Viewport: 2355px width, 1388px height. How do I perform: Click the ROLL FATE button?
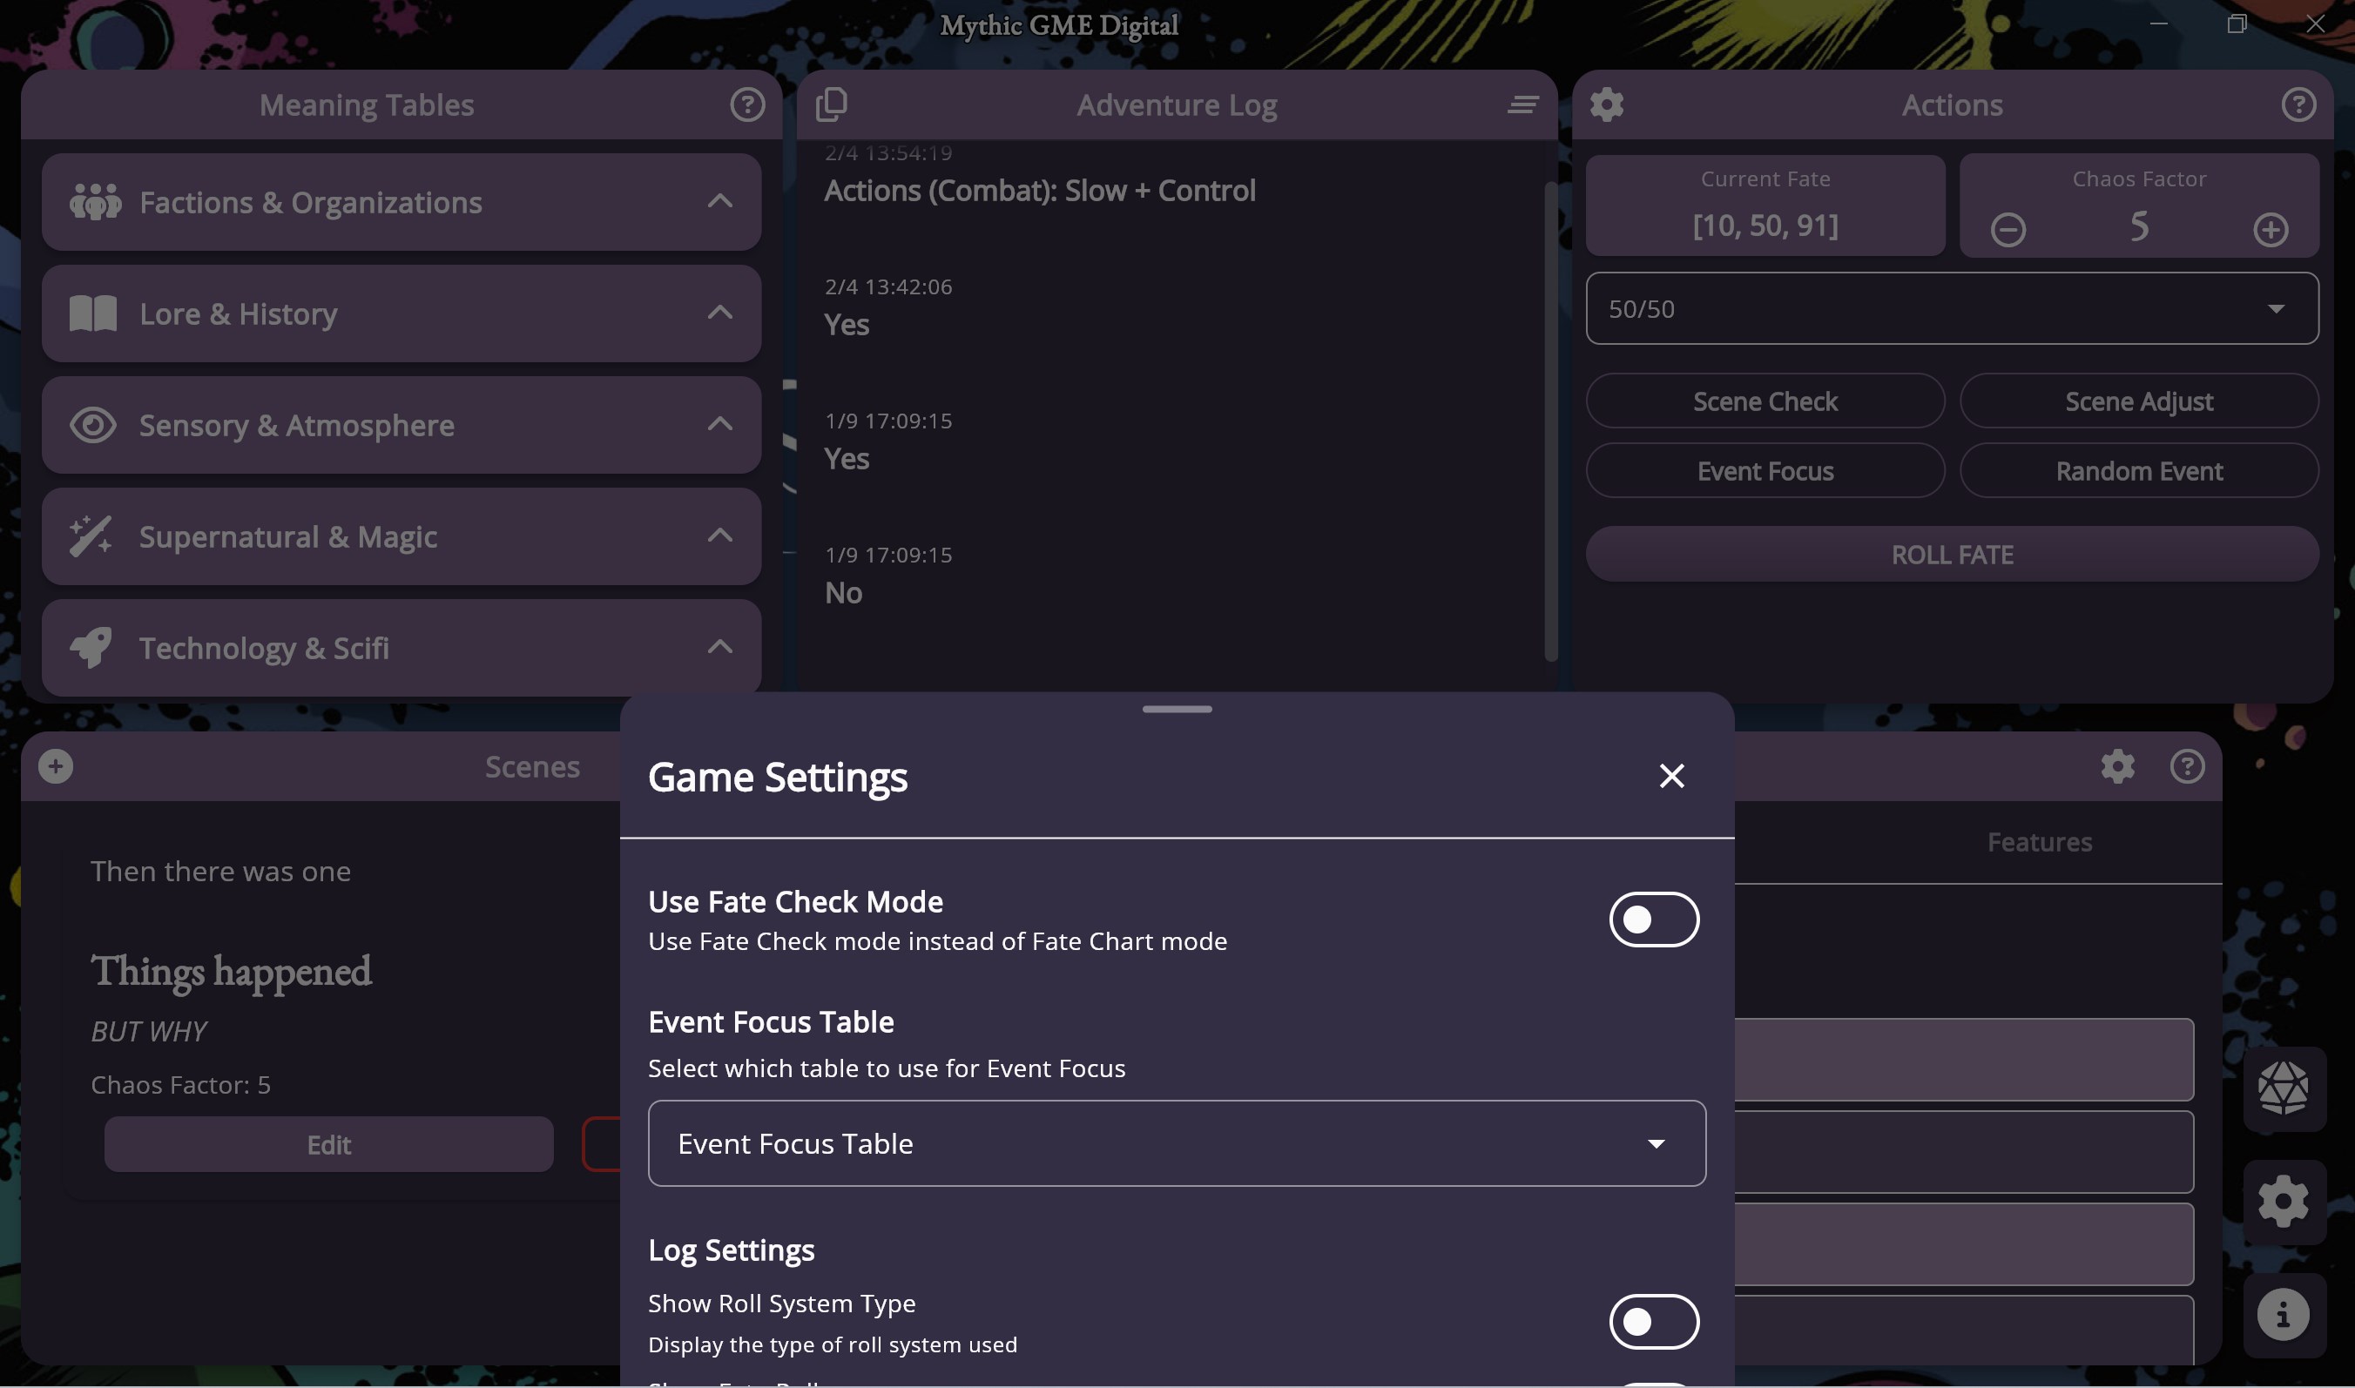pyautogui.click(x=1950, y=554)
